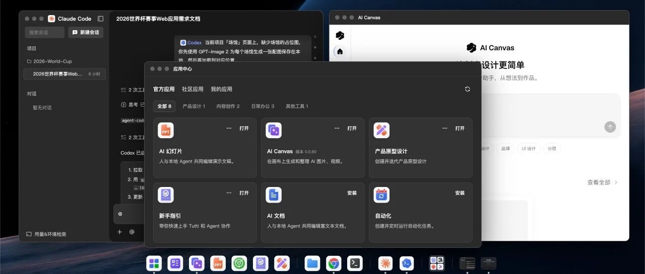Switch to the 官方应用 tab
The height and width of the screenshot is (274, 645).
[164, 89]
